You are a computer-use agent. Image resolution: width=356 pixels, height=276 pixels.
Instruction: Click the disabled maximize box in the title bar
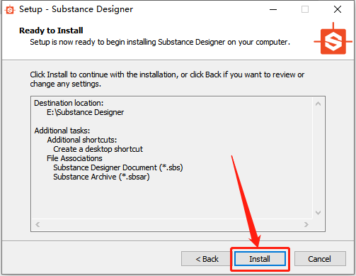click(x=305, y=9)
